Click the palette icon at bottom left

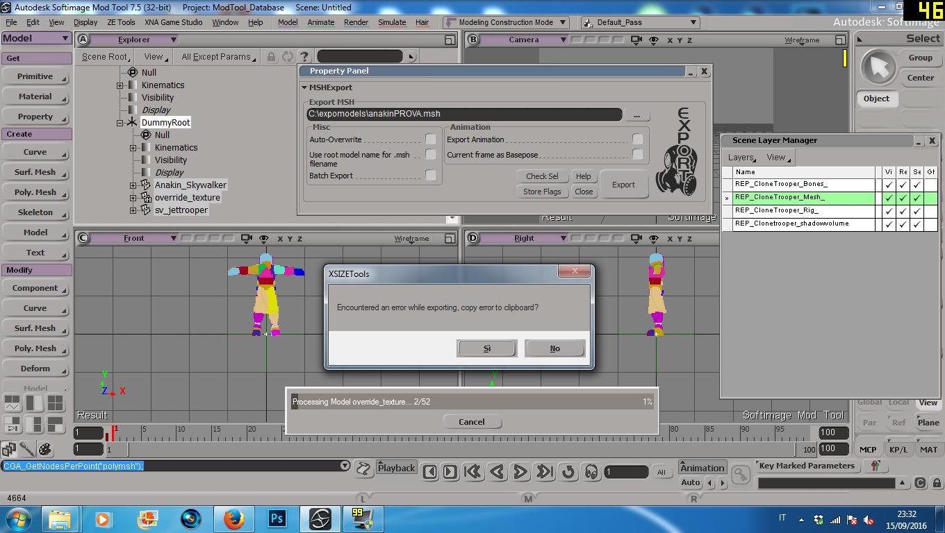coord(45,449)
